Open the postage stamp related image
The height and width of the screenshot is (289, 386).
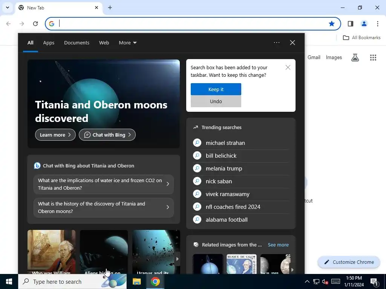click(242, 264)
